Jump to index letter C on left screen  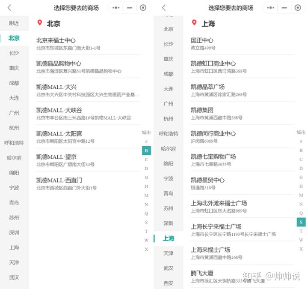146,160
